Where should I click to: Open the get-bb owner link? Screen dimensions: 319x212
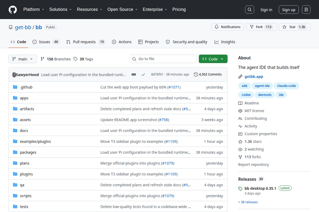click(23, 27)
